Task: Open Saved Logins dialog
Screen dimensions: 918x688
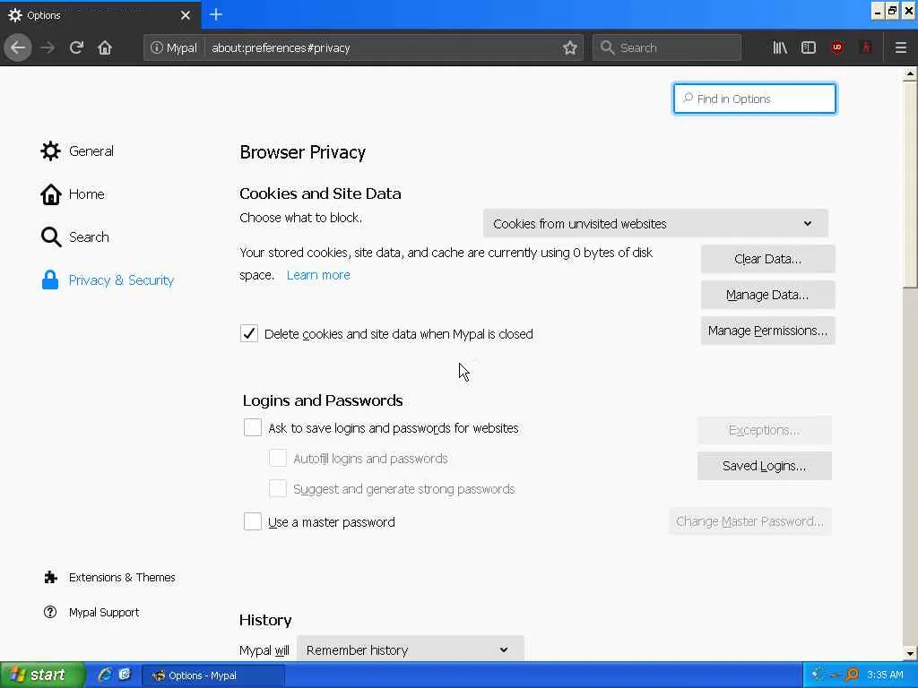Action: [x=764, y=466]
